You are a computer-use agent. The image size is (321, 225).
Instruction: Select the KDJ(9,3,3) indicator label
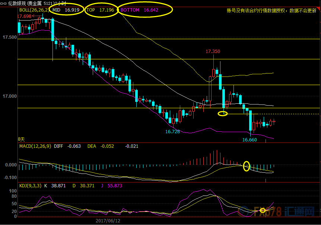coord(30,186)
